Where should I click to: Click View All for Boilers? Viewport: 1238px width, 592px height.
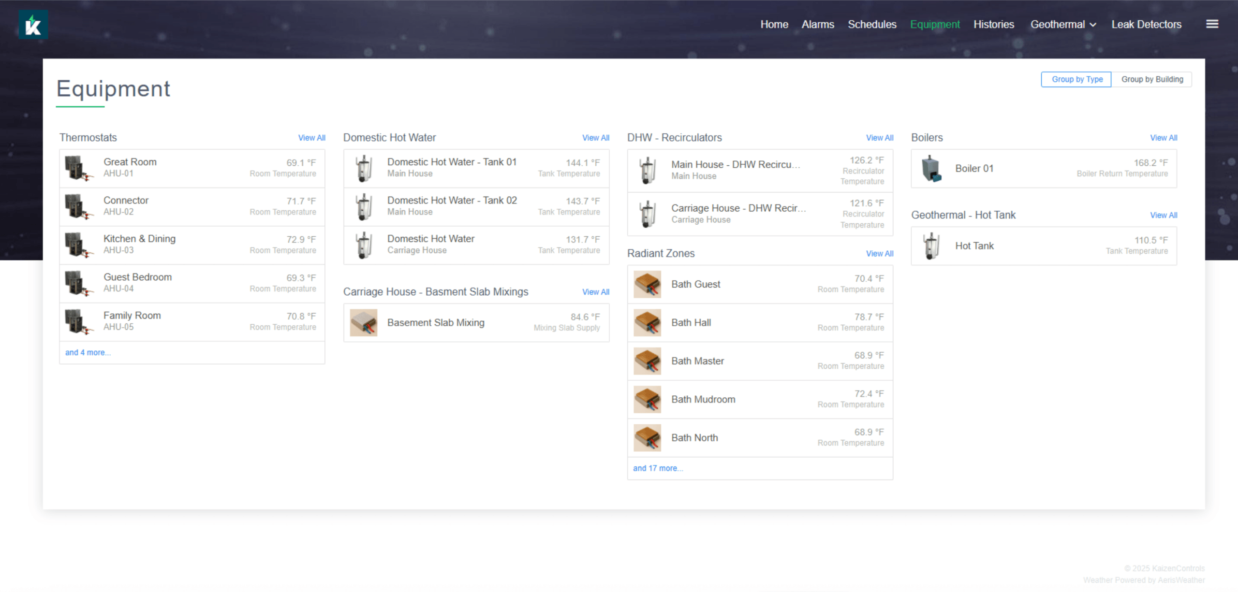tap(1163, 138)
